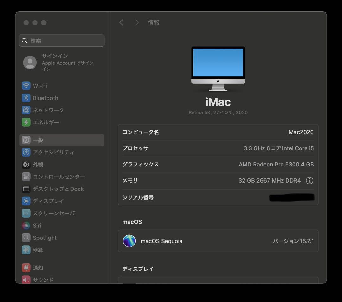
Task: Click サインイン to sign in with Apple Account
Action: pos(56,56)
